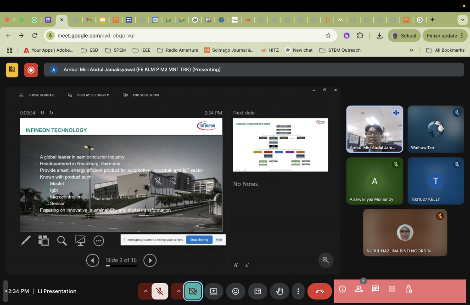This screenshot has height=305, width=470.
Task: Toggle black or unblack slide show
Action: pyautogui.click(x=80, y=241)
